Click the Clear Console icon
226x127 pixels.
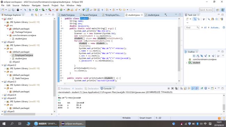pyautogui.click(x=181, y=88)
